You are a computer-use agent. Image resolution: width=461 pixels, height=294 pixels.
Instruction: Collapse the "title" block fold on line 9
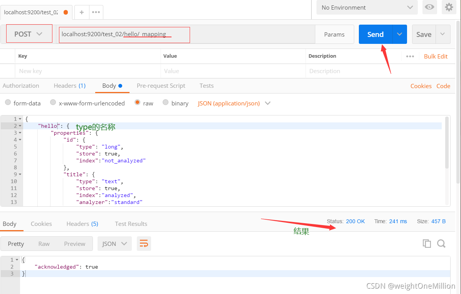(x=20, y=174)
